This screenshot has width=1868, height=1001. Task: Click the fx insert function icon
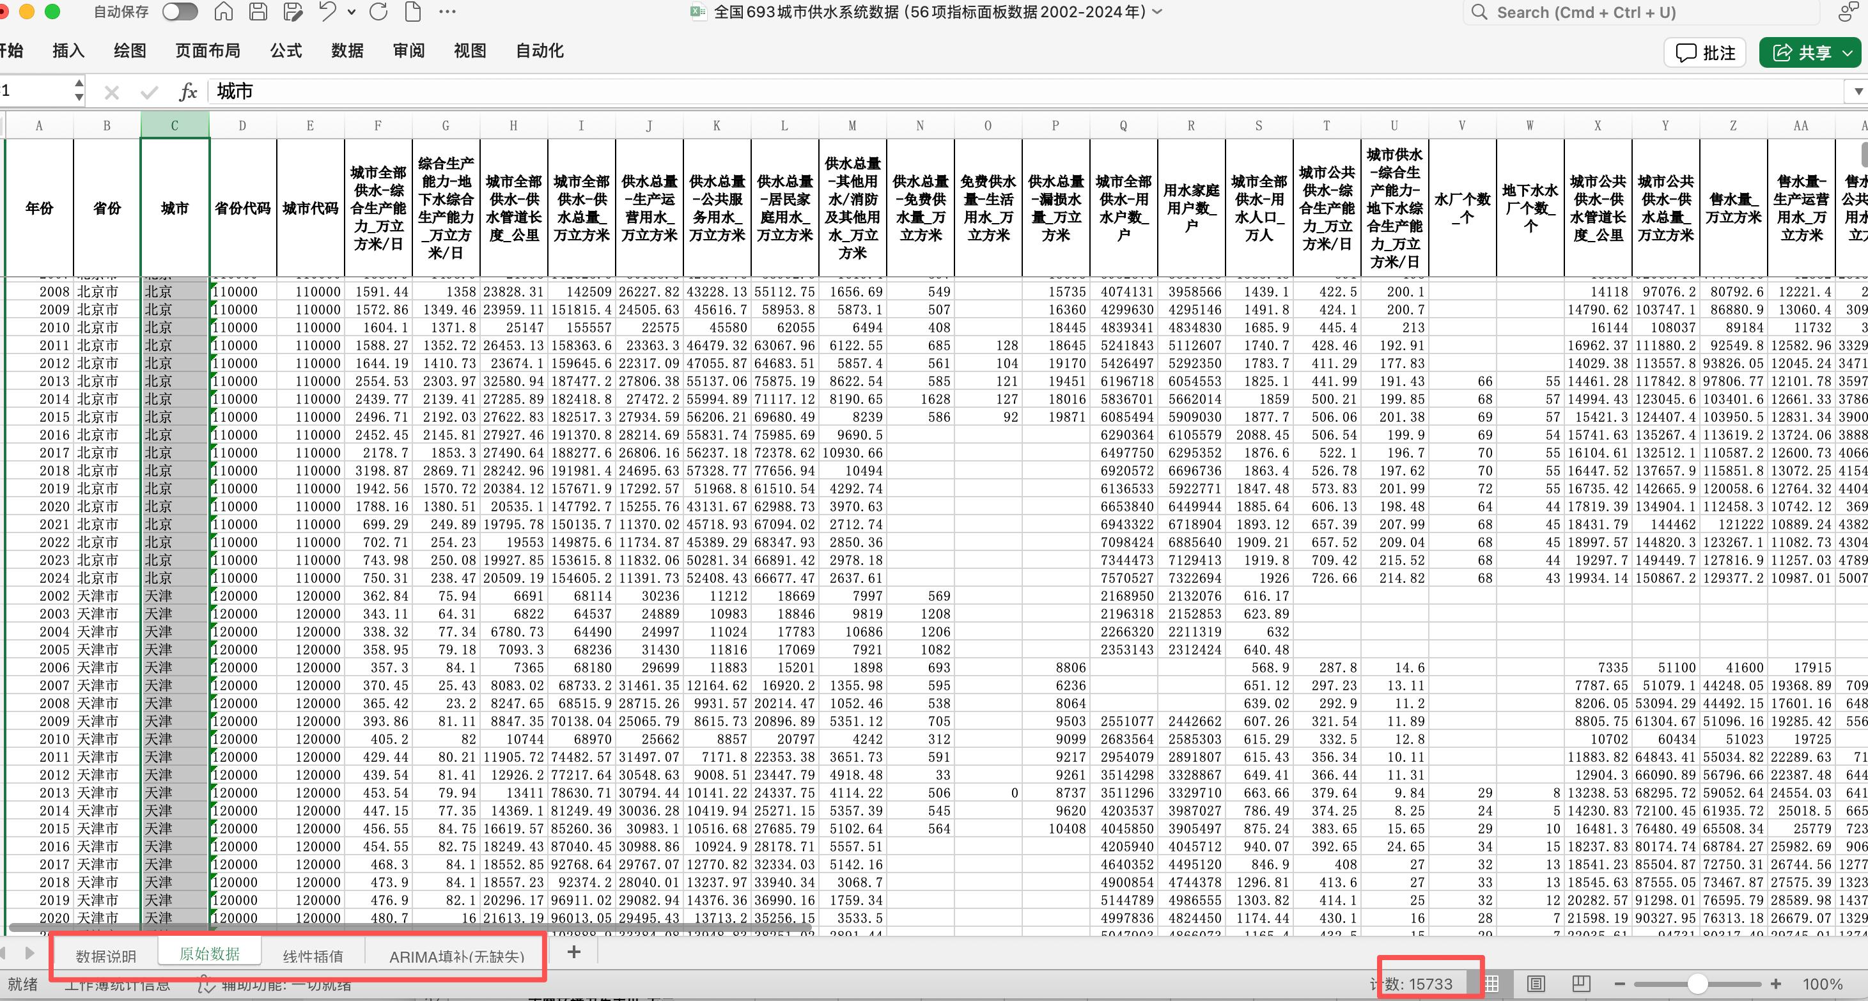(x=188, y=92)
